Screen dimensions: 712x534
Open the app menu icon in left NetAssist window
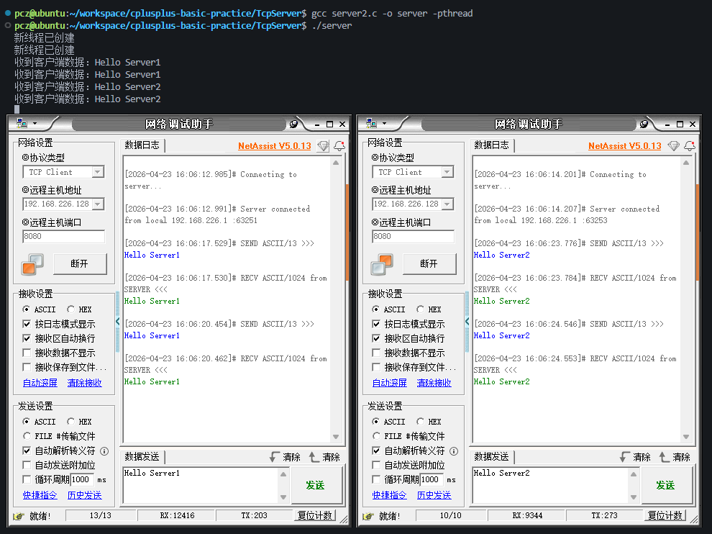pos(22,124)
